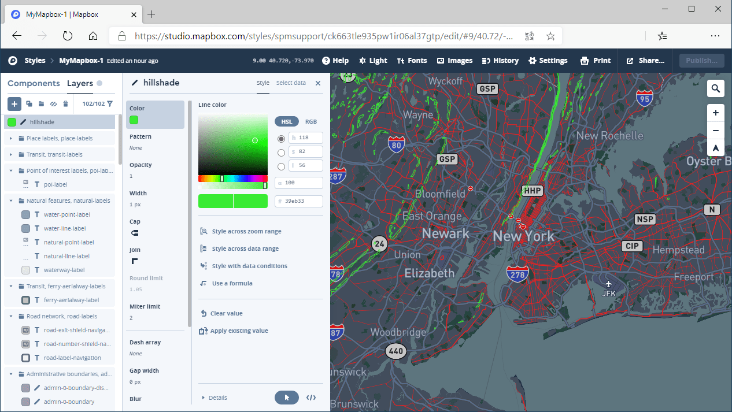Open the Images menu
732x412 pixels.
pos(454,61)
